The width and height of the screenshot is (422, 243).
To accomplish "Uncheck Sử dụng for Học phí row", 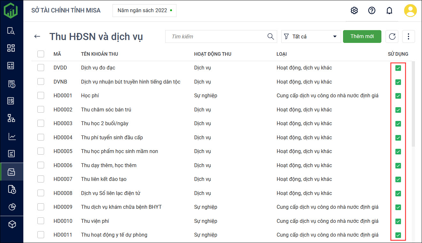I will pos(398,96).
